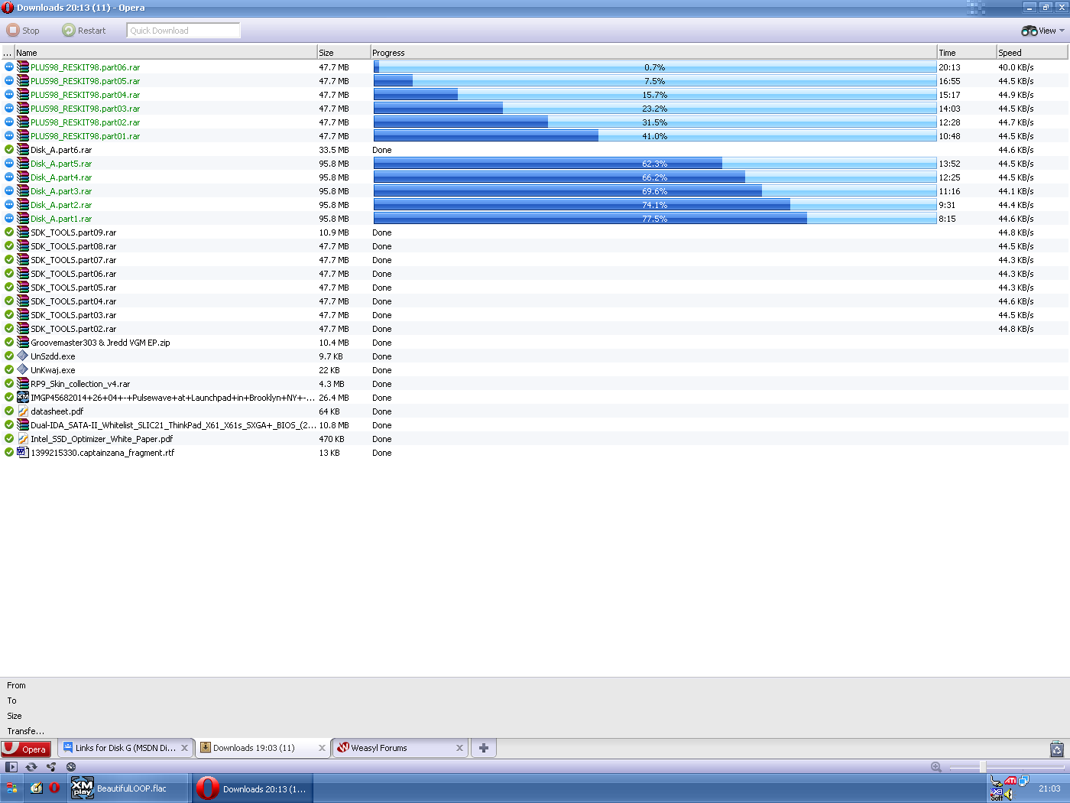Viewport: 1070px width, 803px height.
Task: Click the volume speaker tray icon
Action: 1009,795
